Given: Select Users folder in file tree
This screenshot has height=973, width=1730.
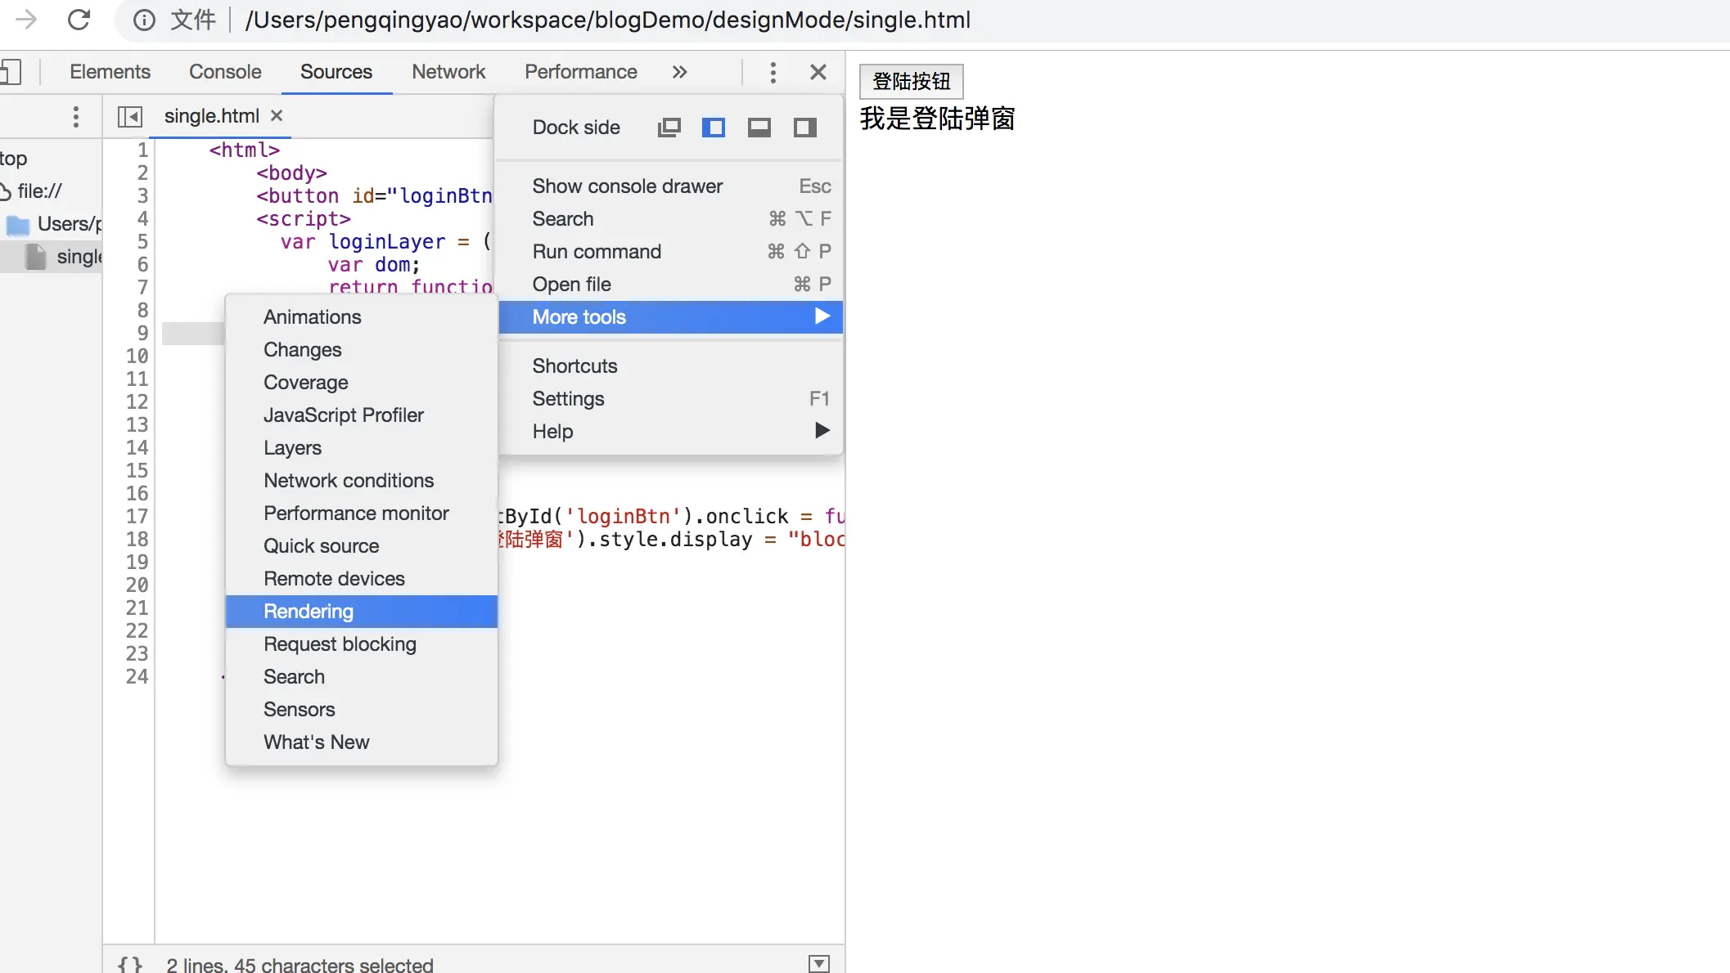Looking at the screenshot, I should (69, 224).
